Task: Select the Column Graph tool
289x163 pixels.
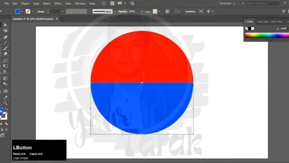Action: (x=5, y=91)
